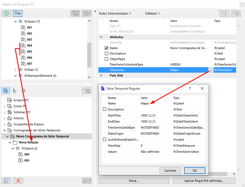The height and width of the screenshot is (187, 245).
Task: Check Description checkbox in Série Temporal dialog
Action: click(105, 109)
